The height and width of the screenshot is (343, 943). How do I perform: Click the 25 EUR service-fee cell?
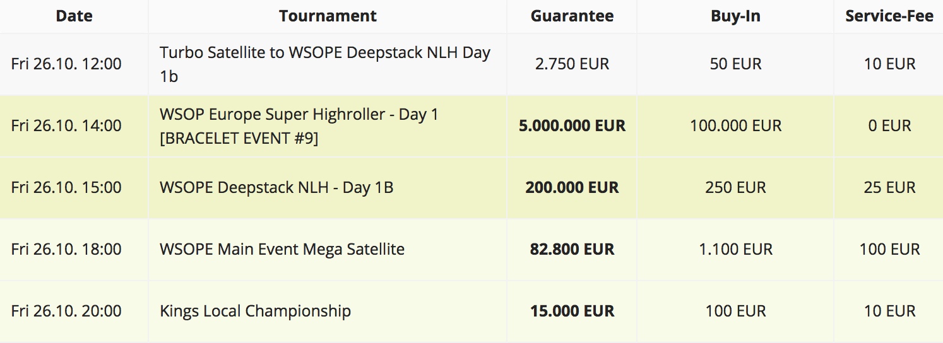(889, 188)
